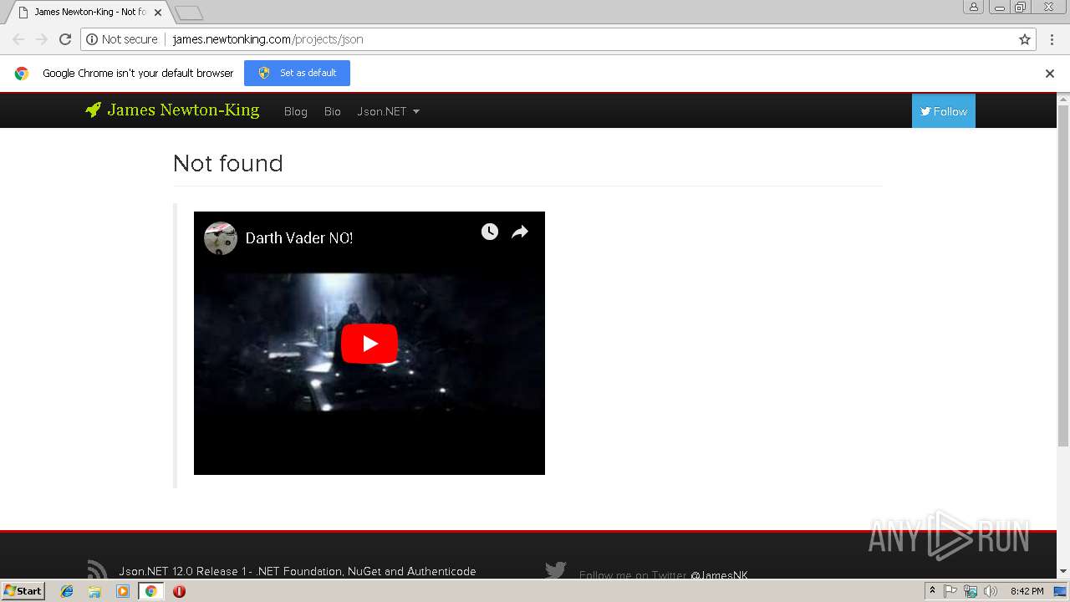Screen dimensions: 1070x602
Task: Open the Darth Vader NO! video title
Action: [299, 238]
